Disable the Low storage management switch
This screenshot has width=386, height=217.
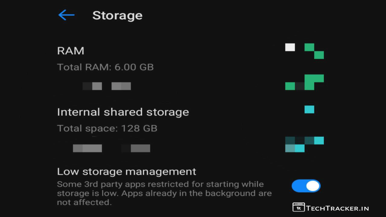pos(306,186)
